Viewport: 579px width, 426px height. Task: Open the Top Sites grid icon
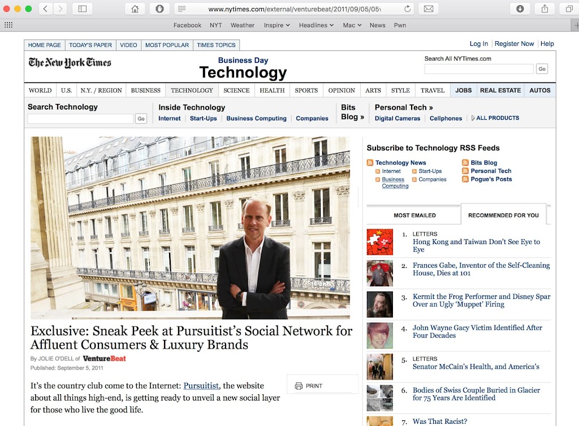pyautogui.click(x=8, y=25)
